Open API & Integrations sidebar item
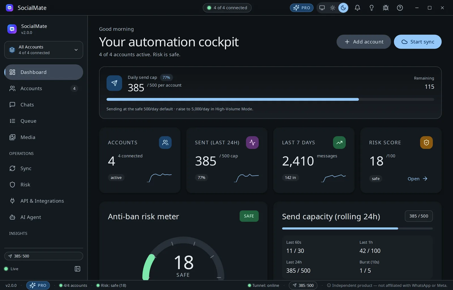 pos(44,201)
